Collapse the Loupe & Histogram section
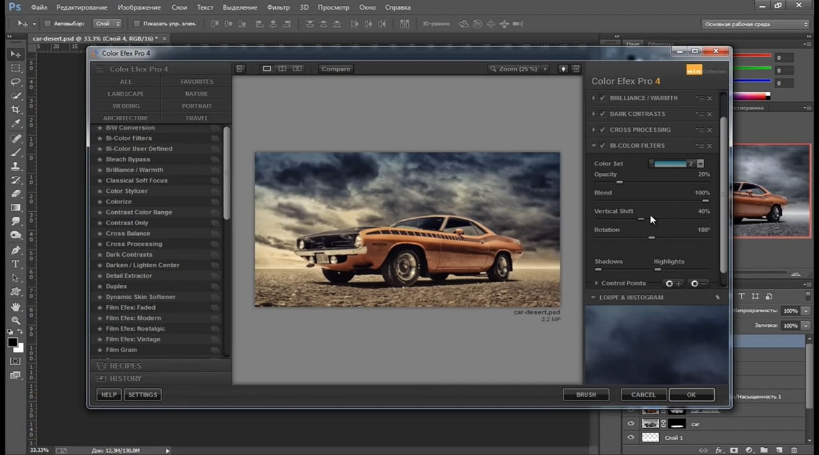The height and width of the screenshot is (455, 819). click(x=593, y=298)
